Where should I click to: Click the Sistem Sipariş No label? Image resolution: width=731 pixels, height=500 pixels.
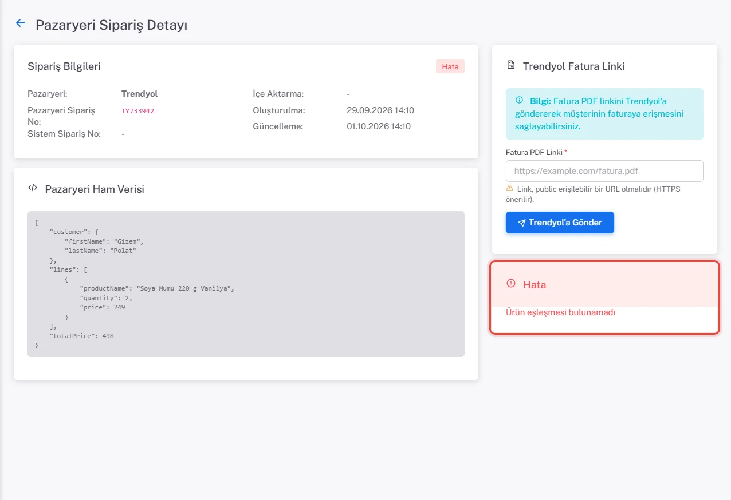coord(64,134)
